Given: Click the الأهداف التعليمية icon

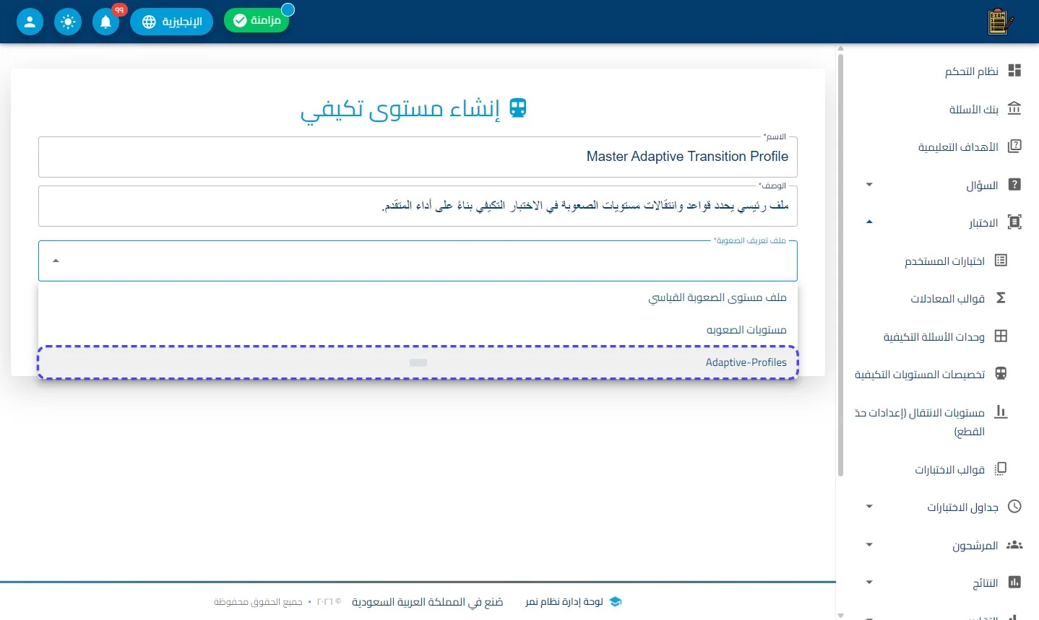Looking at the screenshot, I should coord(1014,147).
